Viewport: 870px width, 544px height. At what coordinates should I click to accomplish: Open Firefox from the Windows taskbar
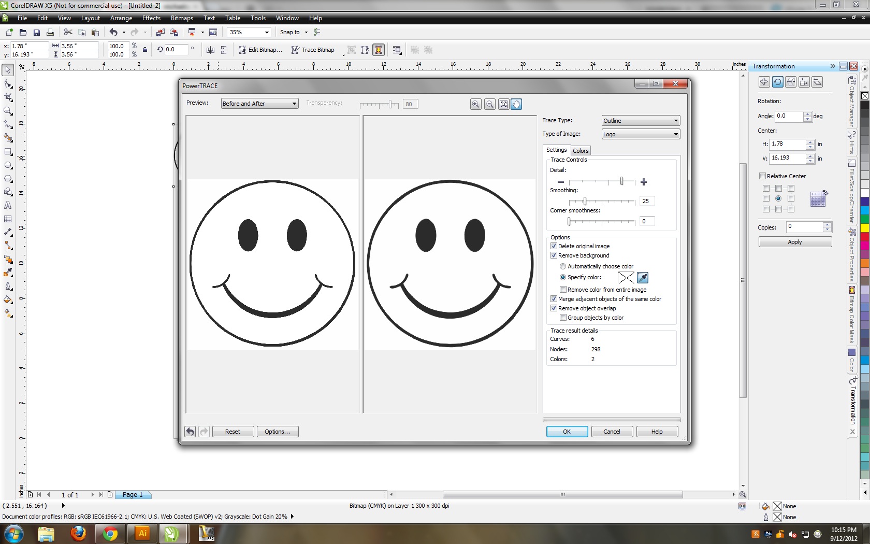(78, 533)
